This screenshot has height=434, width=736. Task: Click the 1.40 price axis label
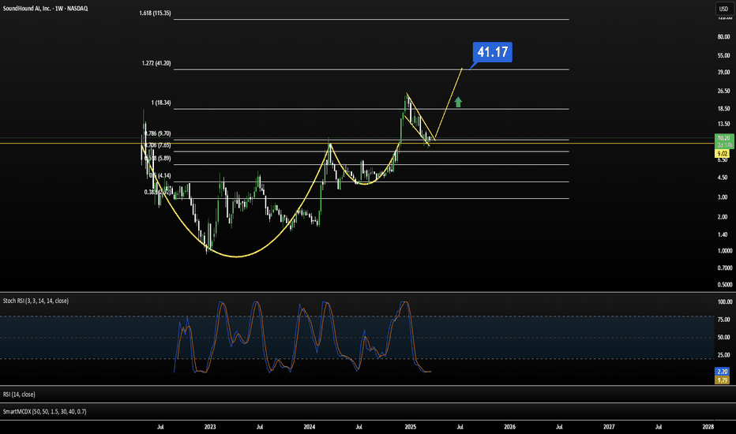723,234
